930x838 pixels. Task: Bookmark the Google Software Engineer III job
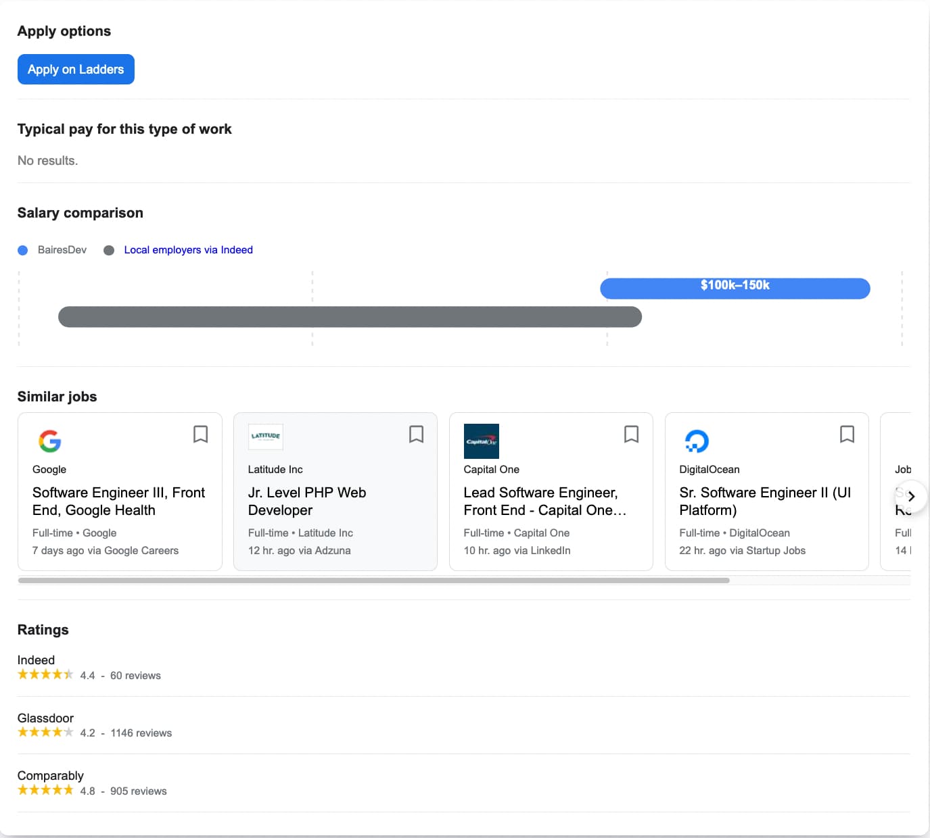[x=200, y=434]
